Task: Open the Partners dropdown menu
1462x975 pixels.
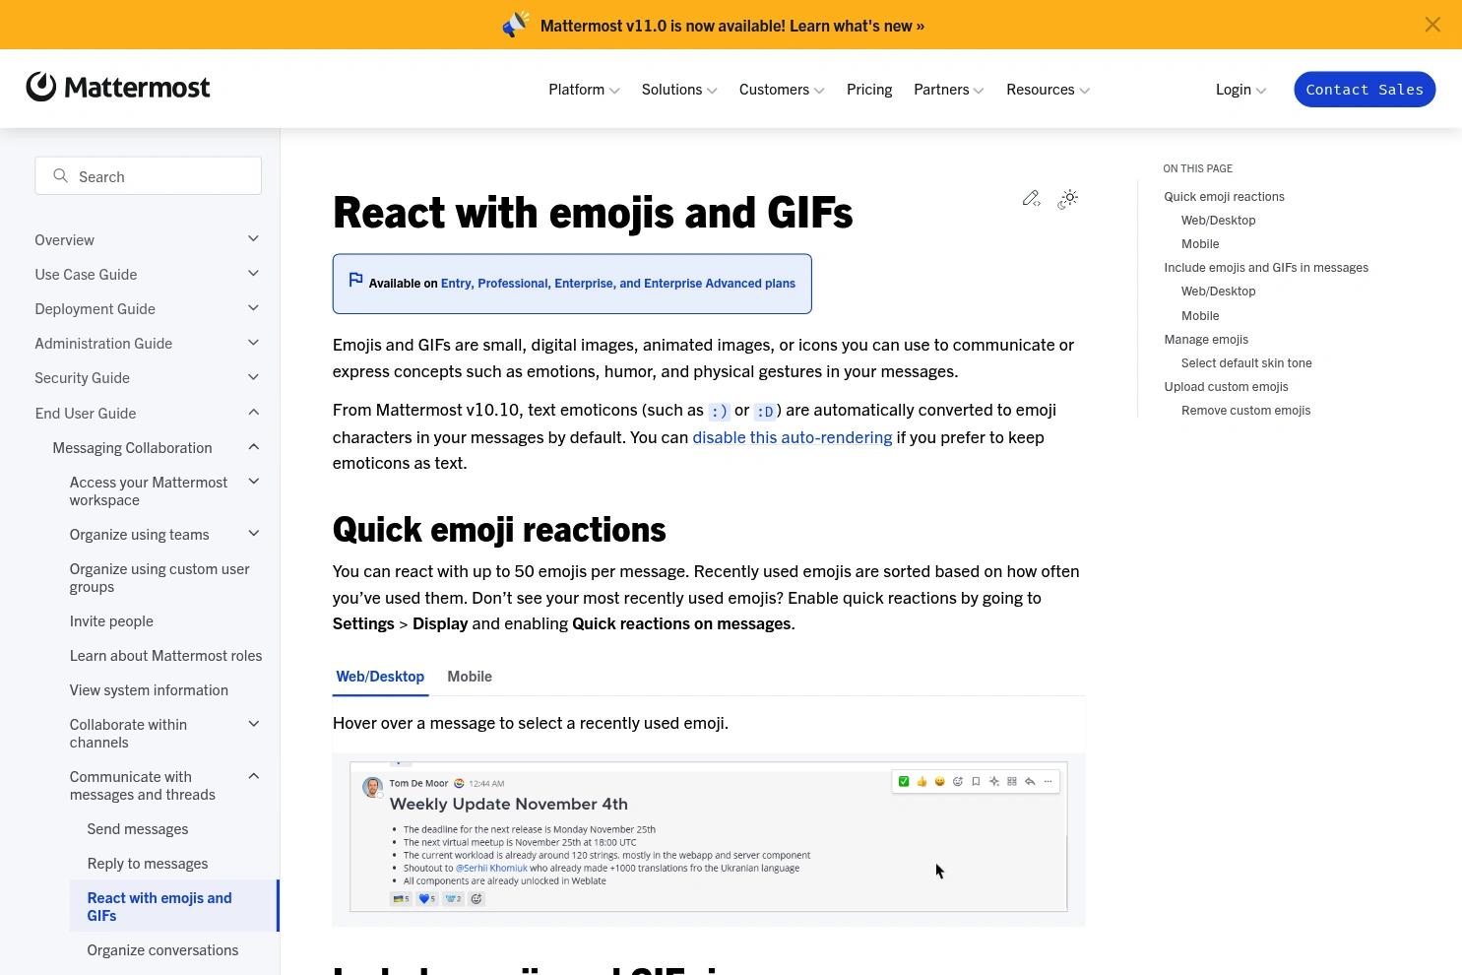Action: tap(949, 90)
